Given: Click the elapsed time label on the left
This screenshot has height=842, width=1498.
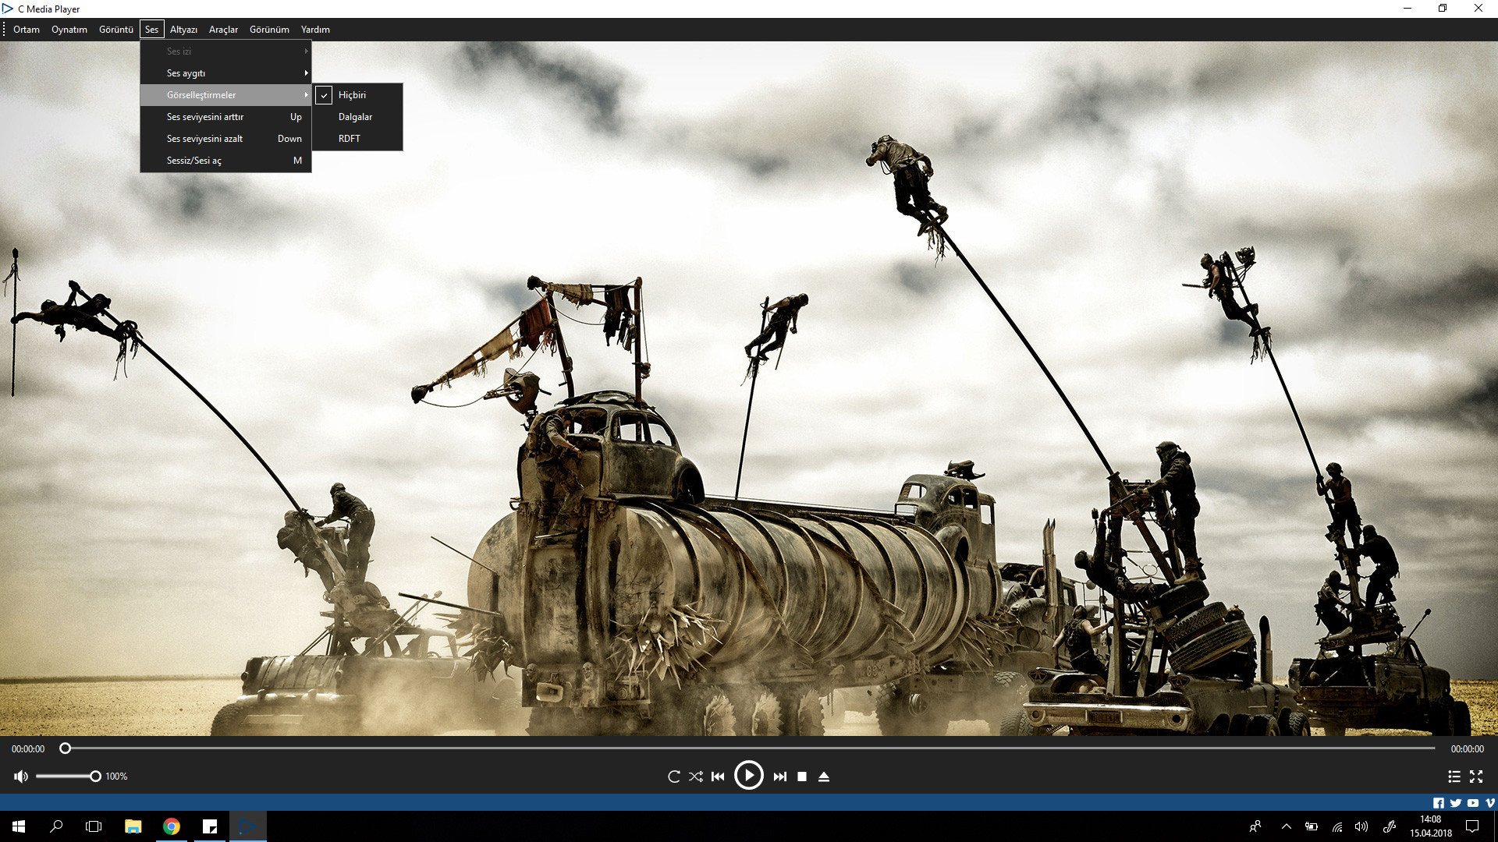Looking at the screenshot, I should 28,749.
